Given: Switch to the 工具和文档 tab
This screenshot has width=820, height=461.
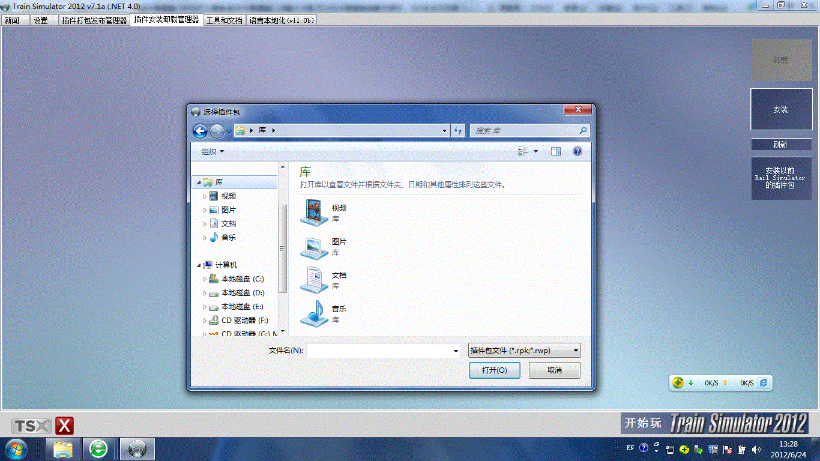Looking at the screenshot, I should [225, 20].
